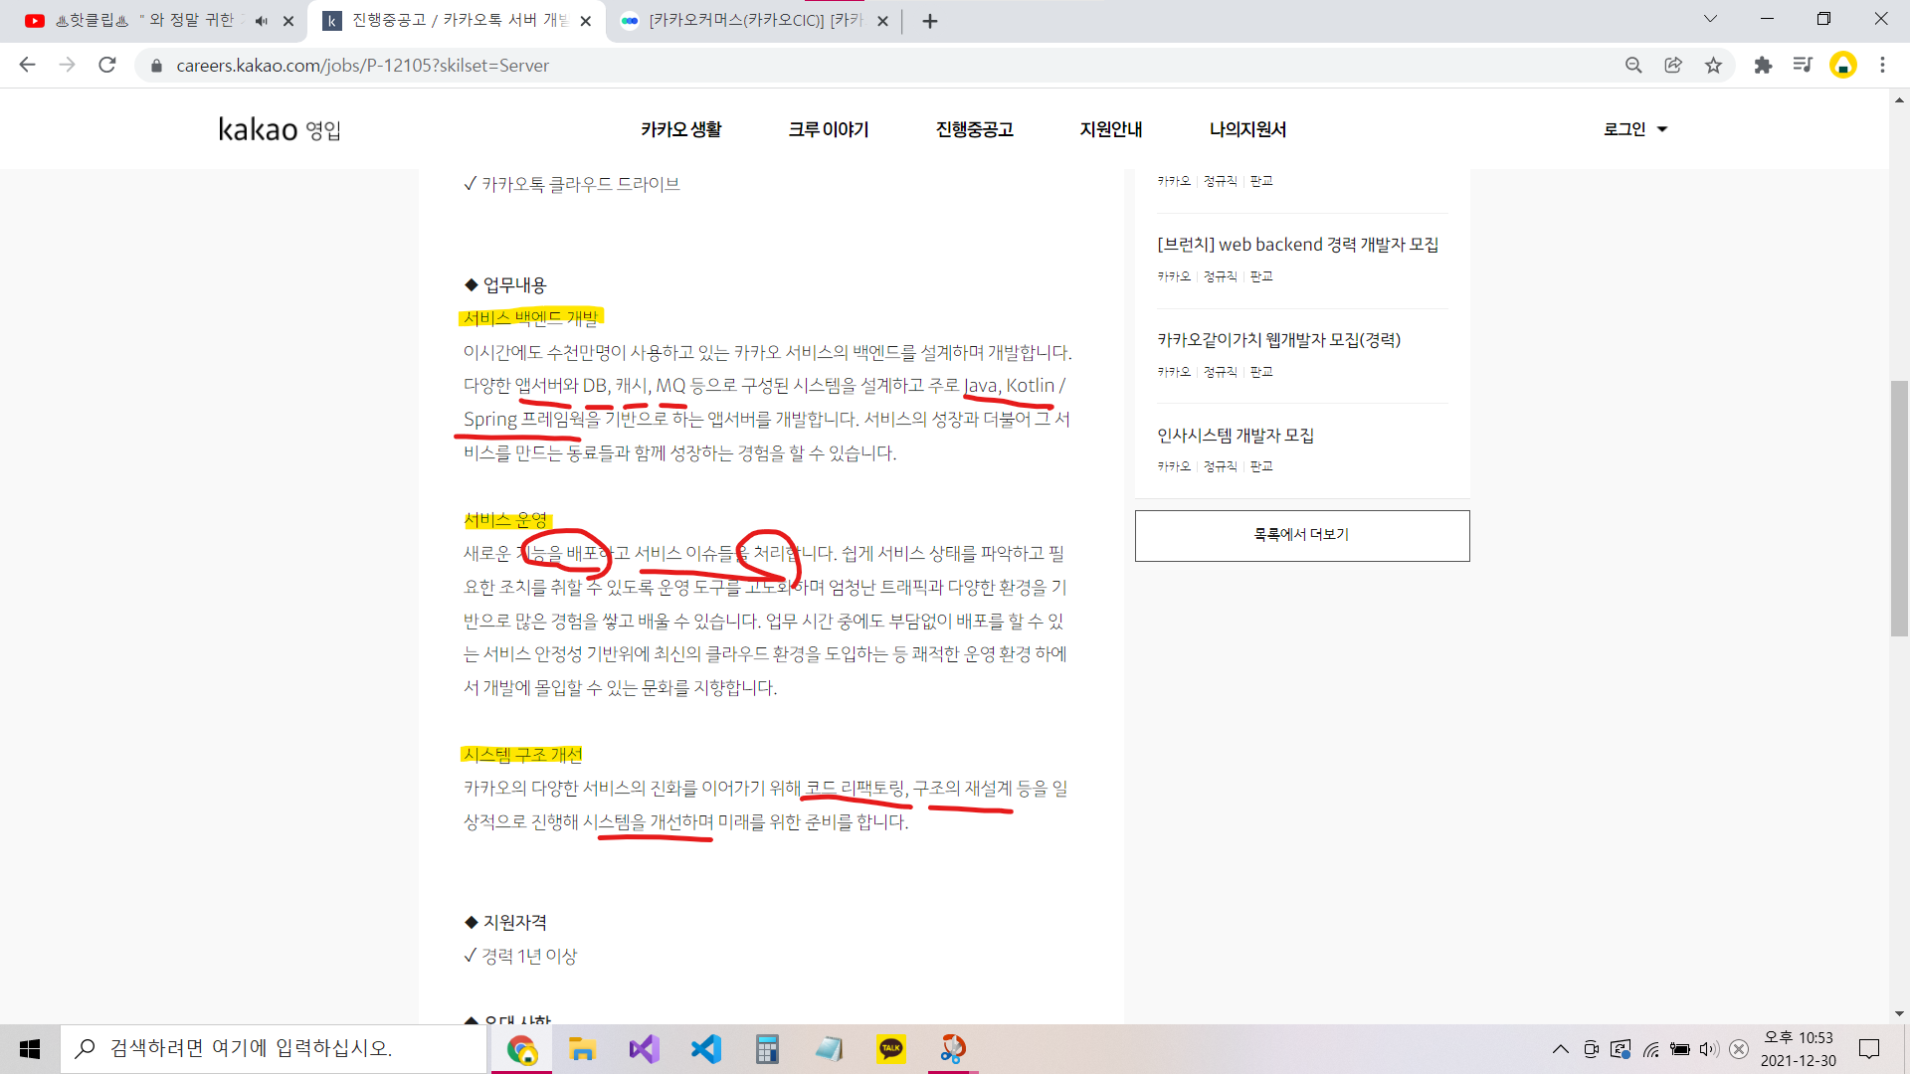
Task: Open the media control playlist icon
Action: pos(1803,66)
